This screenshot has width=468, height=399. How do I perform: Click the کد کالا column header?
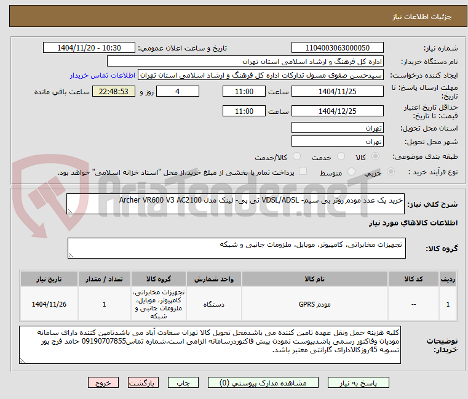click(413, 279)
